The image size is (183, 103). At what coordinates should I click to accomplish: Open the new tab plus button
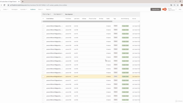coord(23,2)
